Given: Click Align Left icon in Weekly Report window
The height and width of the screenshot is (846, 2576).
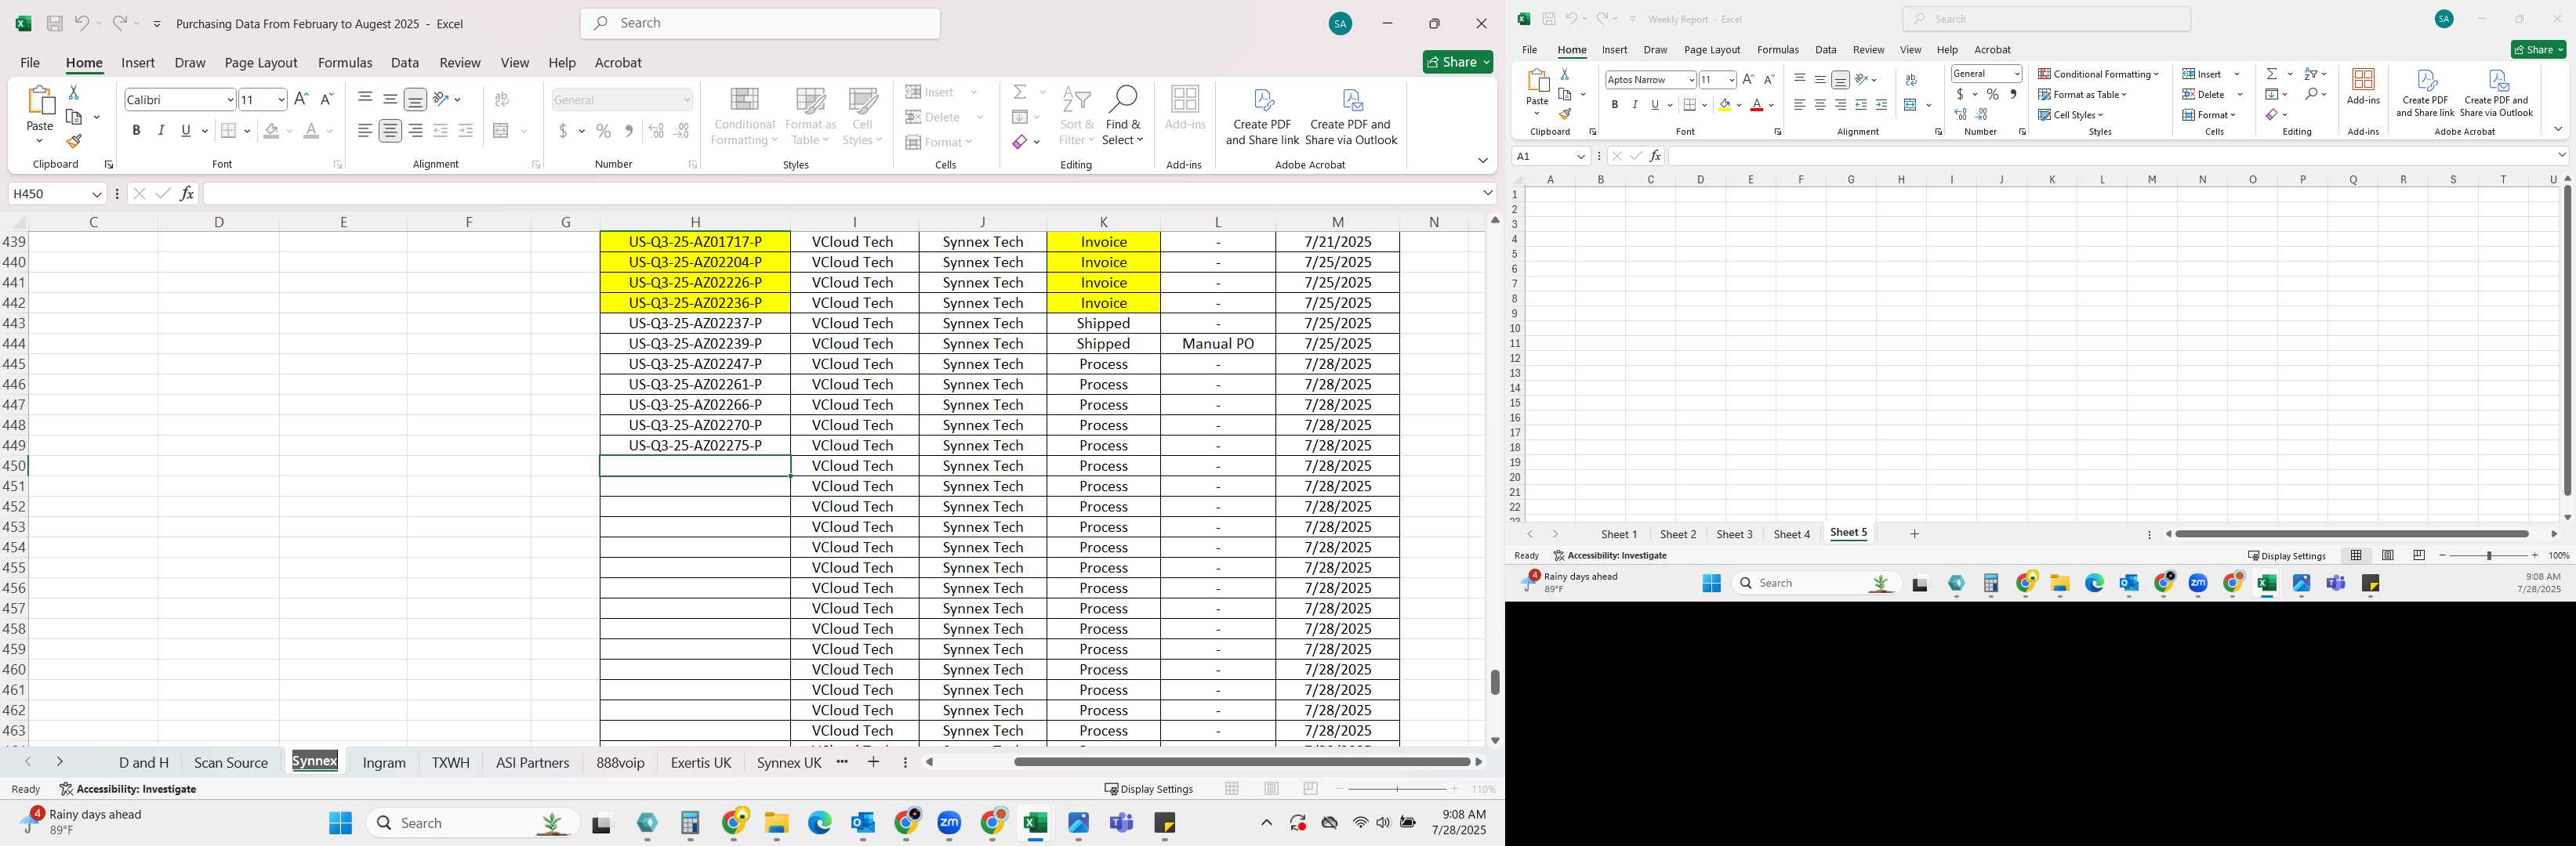Looking at the screenshot, I should 1799,105.
